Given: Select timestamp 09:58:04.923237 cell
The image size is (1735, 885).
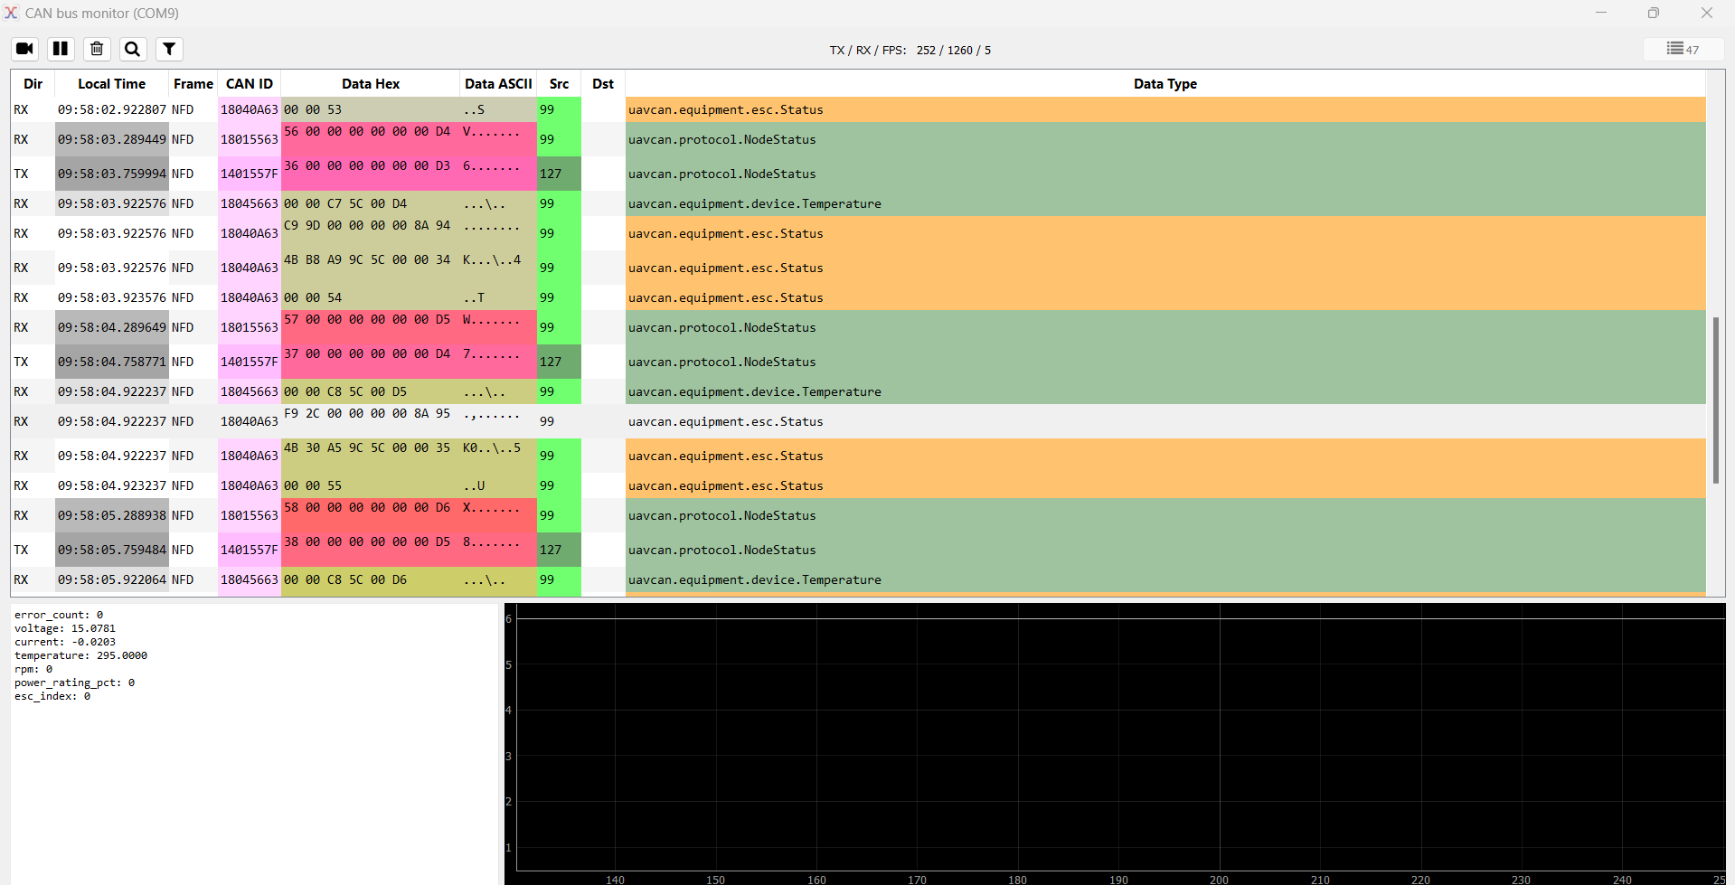Looking at the screenshot, I should 112,485.
